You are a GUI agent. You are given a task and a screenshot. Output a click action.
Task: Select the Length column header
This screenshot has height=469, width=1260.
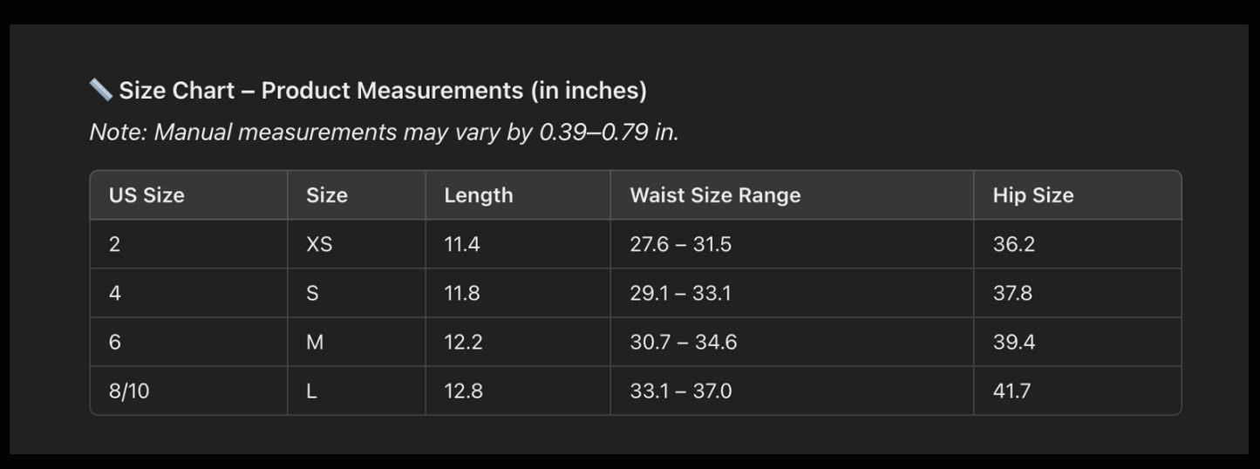479,195
